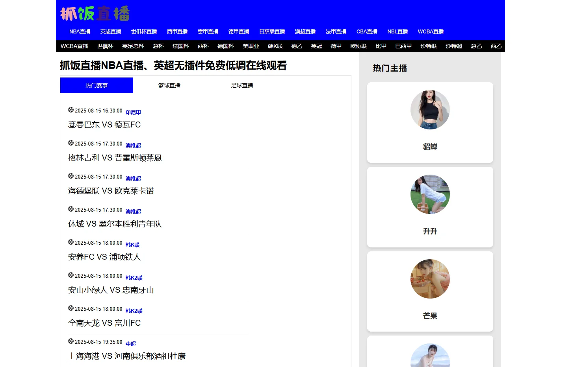
Task: Open 意杯 in black sub-navigation
Action: coord(158,46)
